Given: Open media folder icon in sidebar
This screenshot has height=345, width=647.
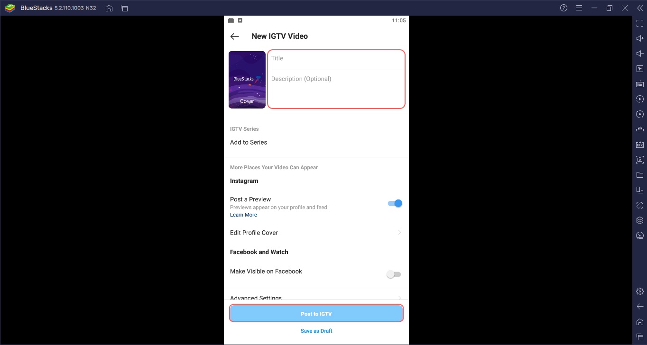Looking at the screenshot, I should (640, 175).
